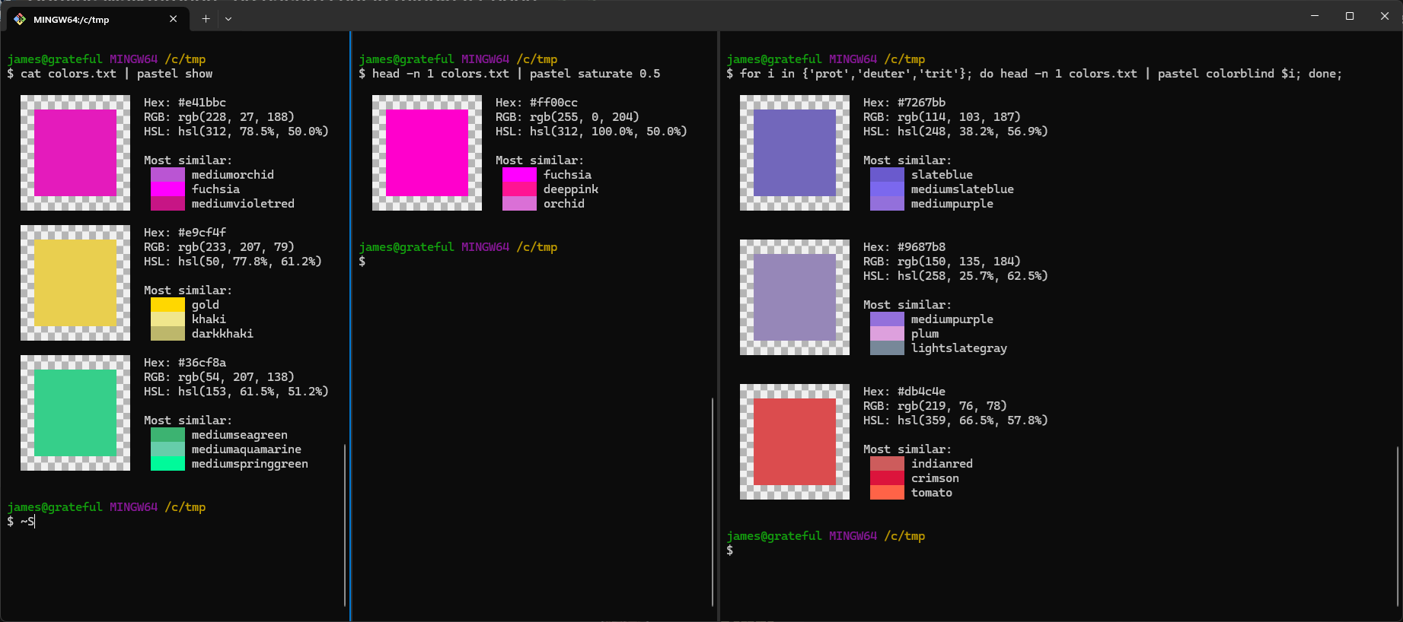Click 'HSL: hsl(359, 66.5%, 57.8%)' text
The height and width of the screenshot is (622, 1403).
tap(955, 420)
